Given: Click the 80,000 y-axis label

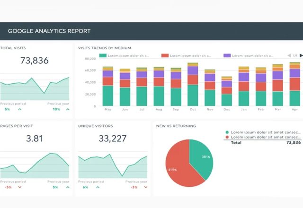Looking at the screenshot, I should click(x=90, y=59).
